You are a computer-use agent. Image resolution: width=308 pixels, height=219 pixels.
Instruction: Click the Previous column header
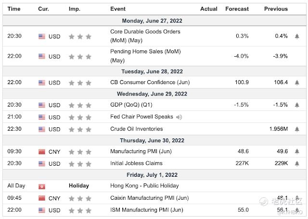coord(276,9)
